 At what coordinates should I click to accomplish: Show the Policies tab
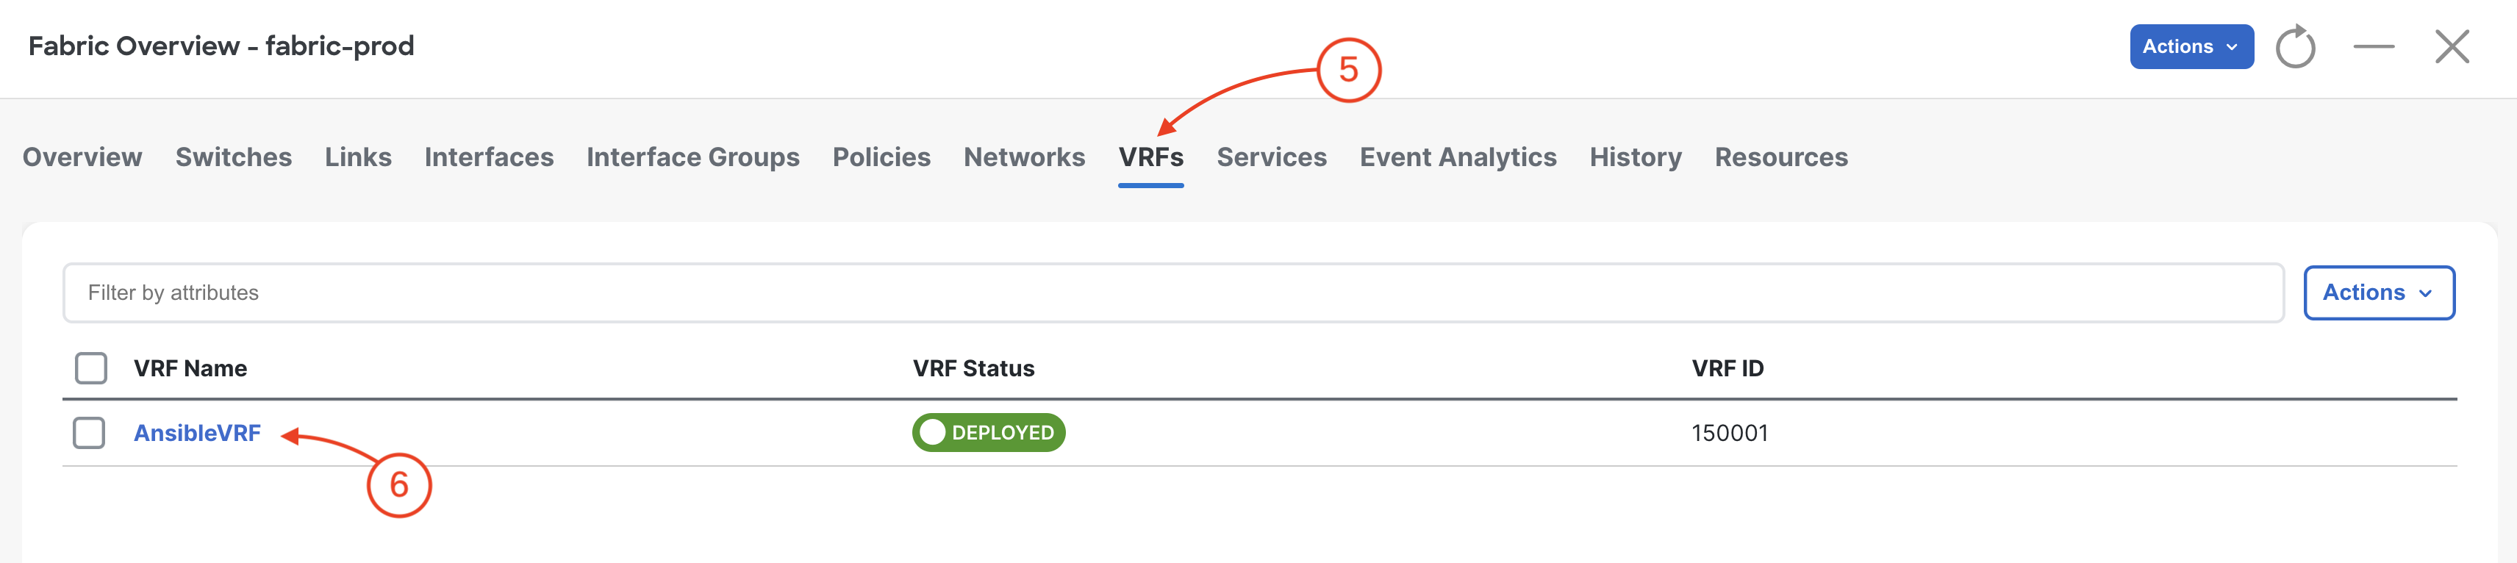881,157
